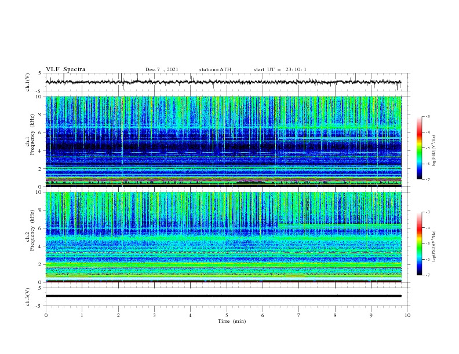Screen dimensions: 459x354
Task: Click the "ch.1(V)" axis label
Action: pos(28,82)
